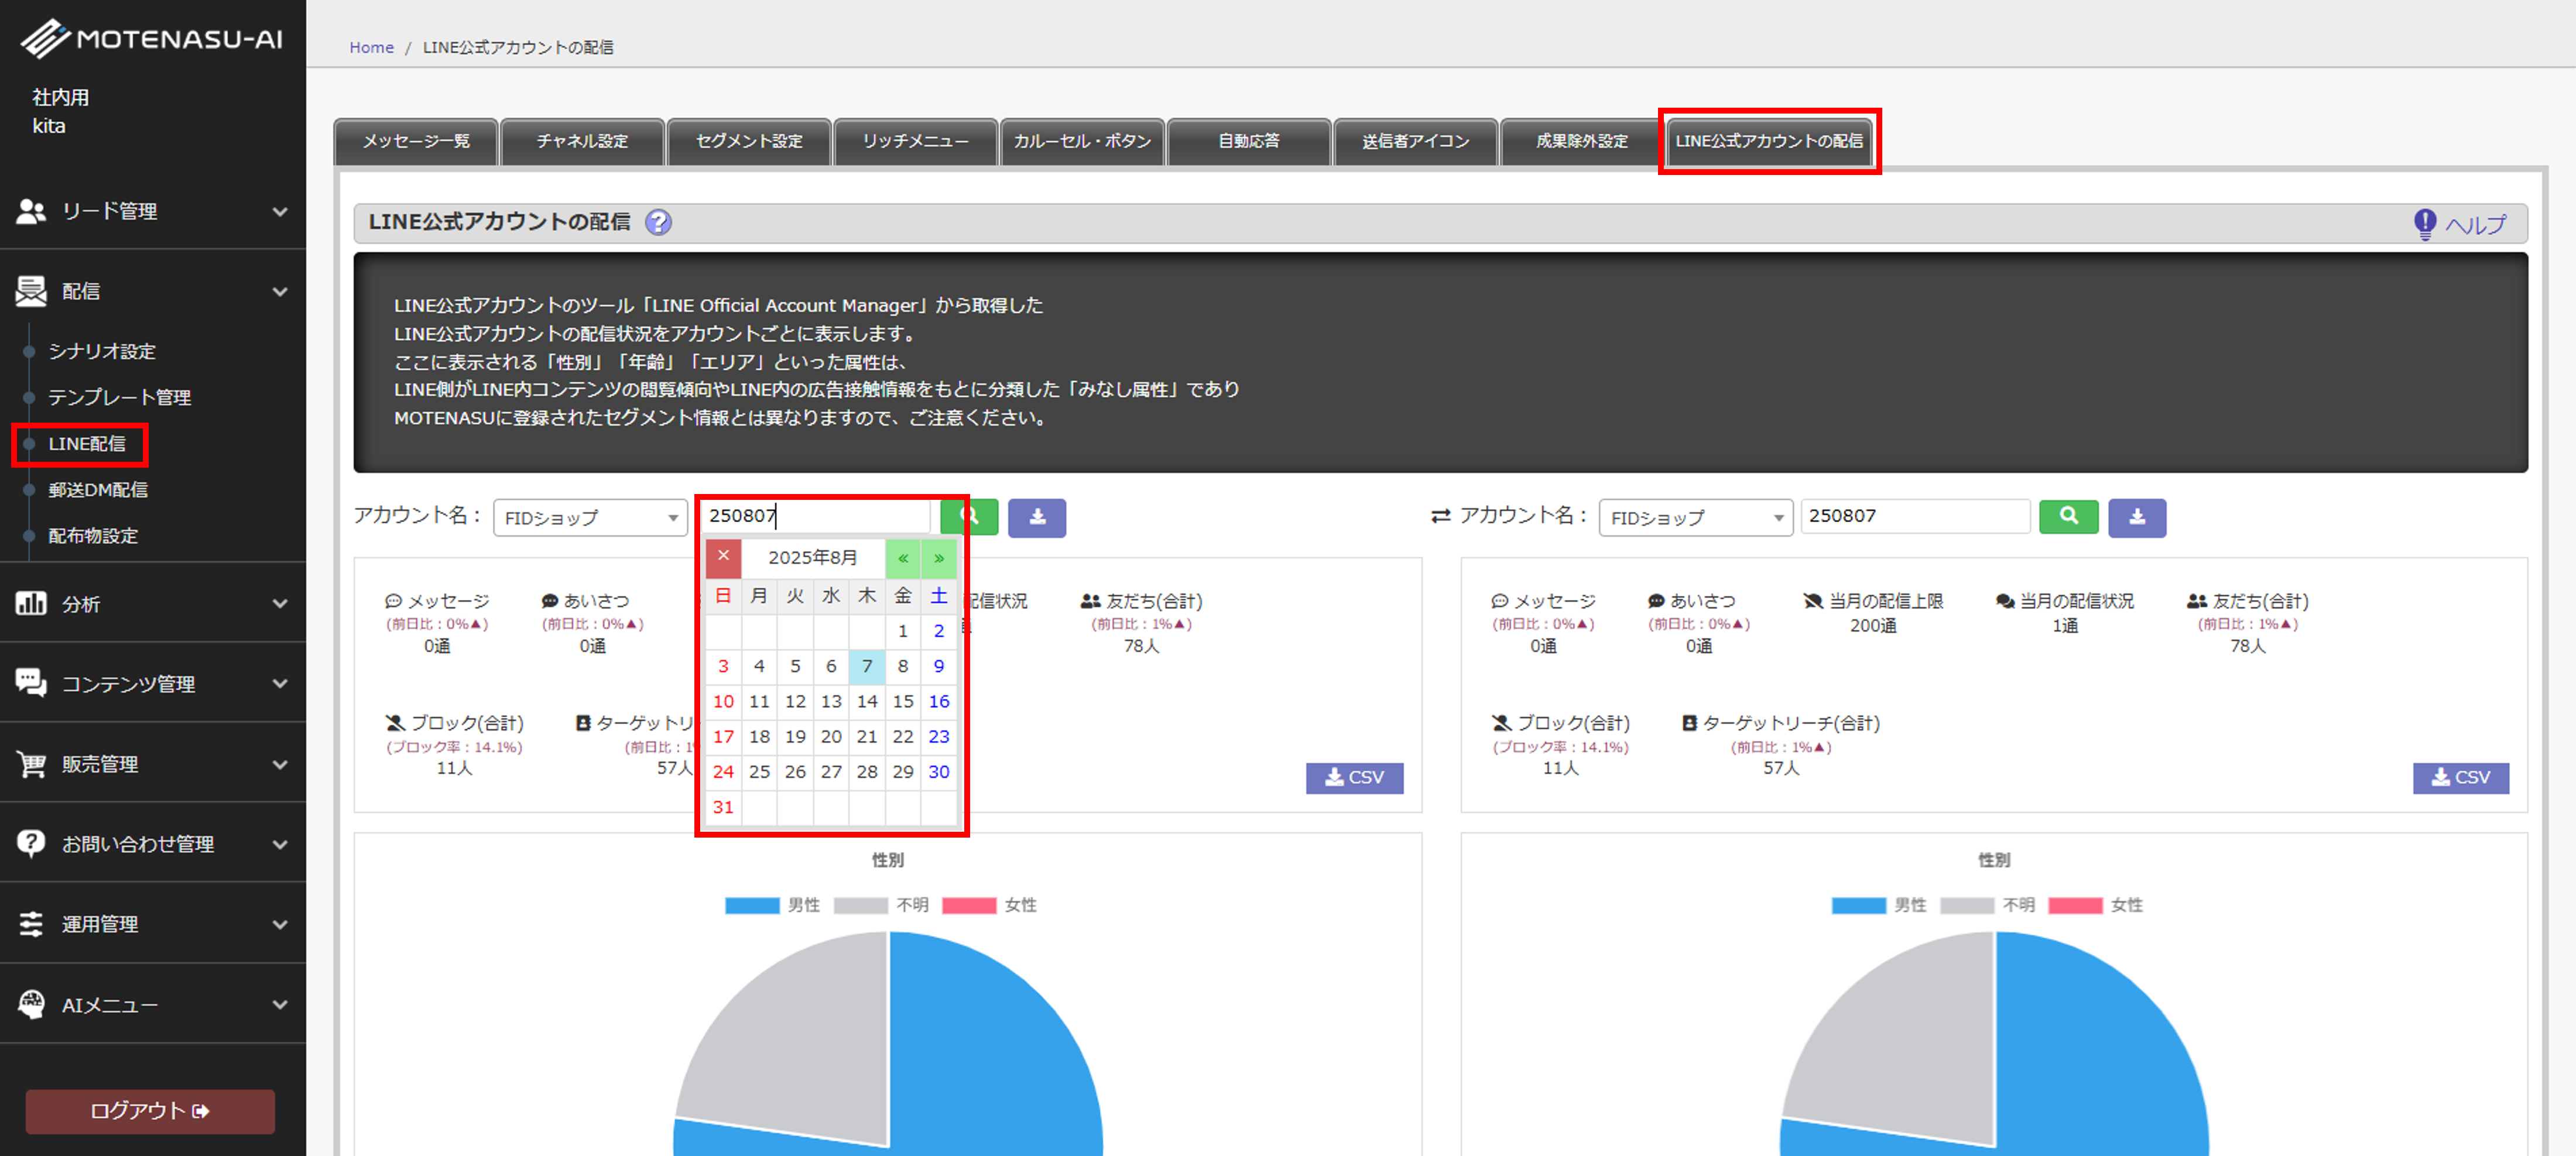Go to next month in calendar
The width and height of the screenshot is (2576, 1156).
939,558
